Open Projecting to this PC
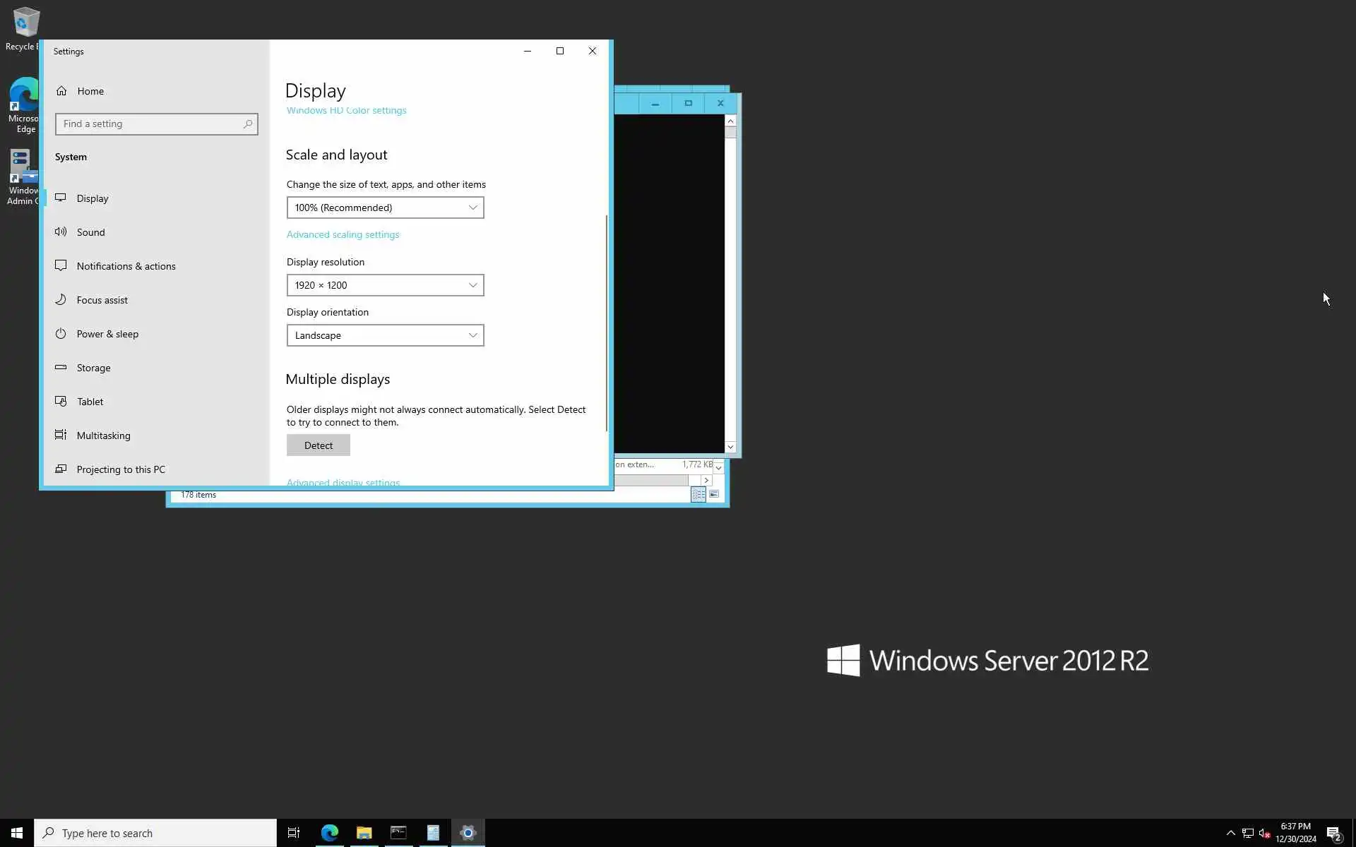1356x847 pixels. [x=121, y=469]
